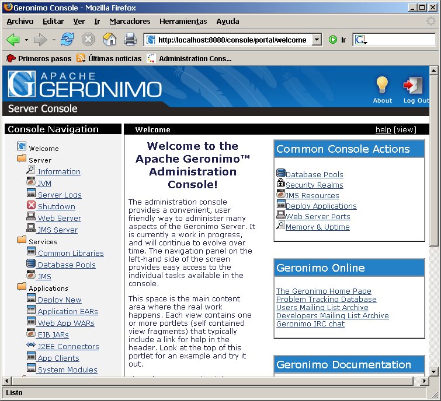Screen dimensions: 441x401
Task: Click the horizontal scrollbar right arrow
Action: [425, 381]
